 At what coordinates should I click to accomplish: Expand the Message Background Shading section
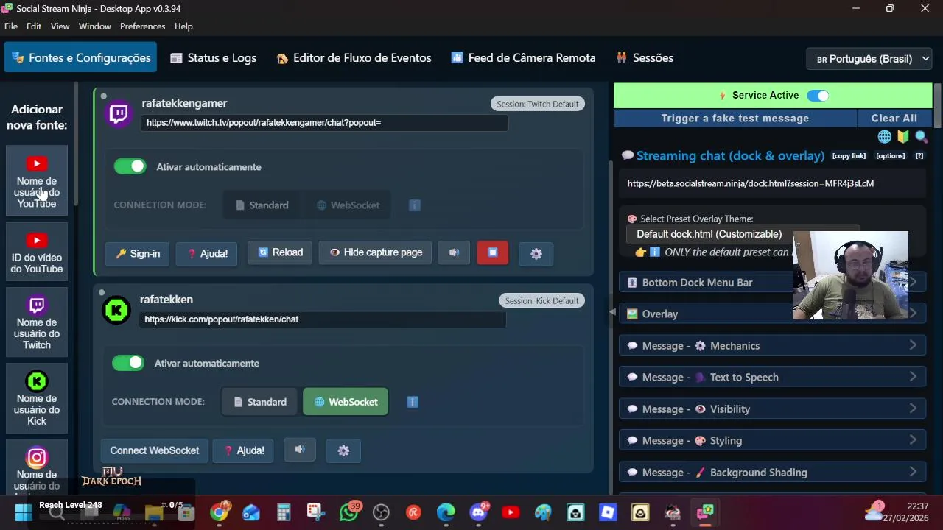[x=771, y=473]
